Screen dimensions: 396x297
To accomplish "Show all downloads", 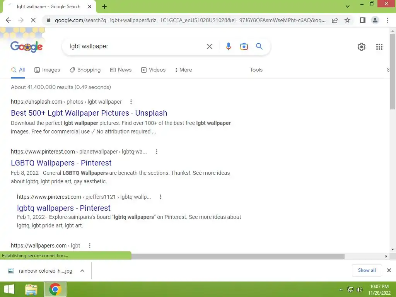I will coord(367,270).
